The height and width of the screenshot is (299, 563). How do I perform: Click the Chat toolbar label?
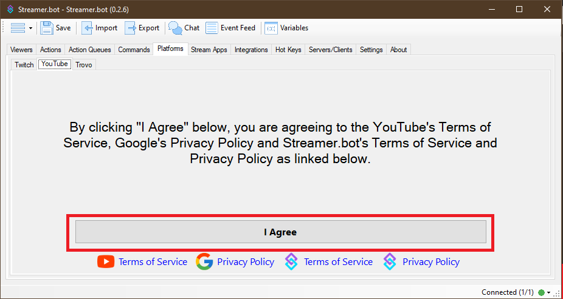(x=192, y=28)
